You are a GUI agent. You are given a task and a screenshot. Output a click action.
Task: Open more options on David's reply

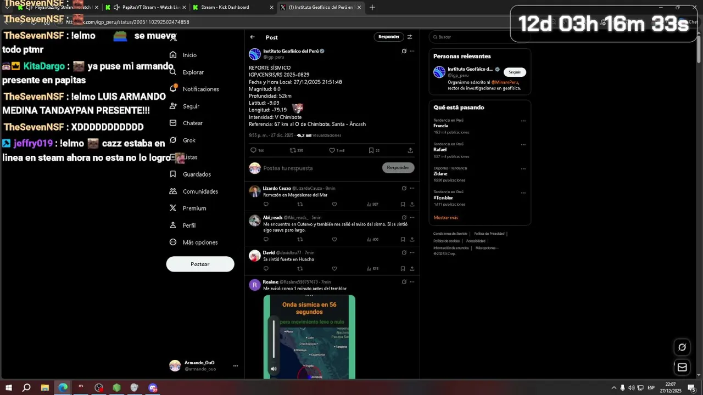click(412, 252)
